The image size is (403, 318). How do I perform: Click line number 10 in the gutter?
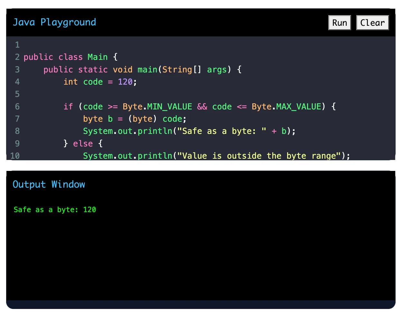(15, 156)
